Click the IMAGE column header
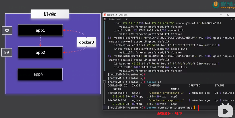This screenshot has height=118, width=235. (x=136, y=85)
